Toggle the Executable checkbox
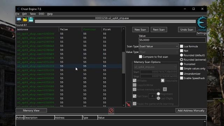Screen dimensions: 224x126 pyautogui.click(x=162, y=80)
